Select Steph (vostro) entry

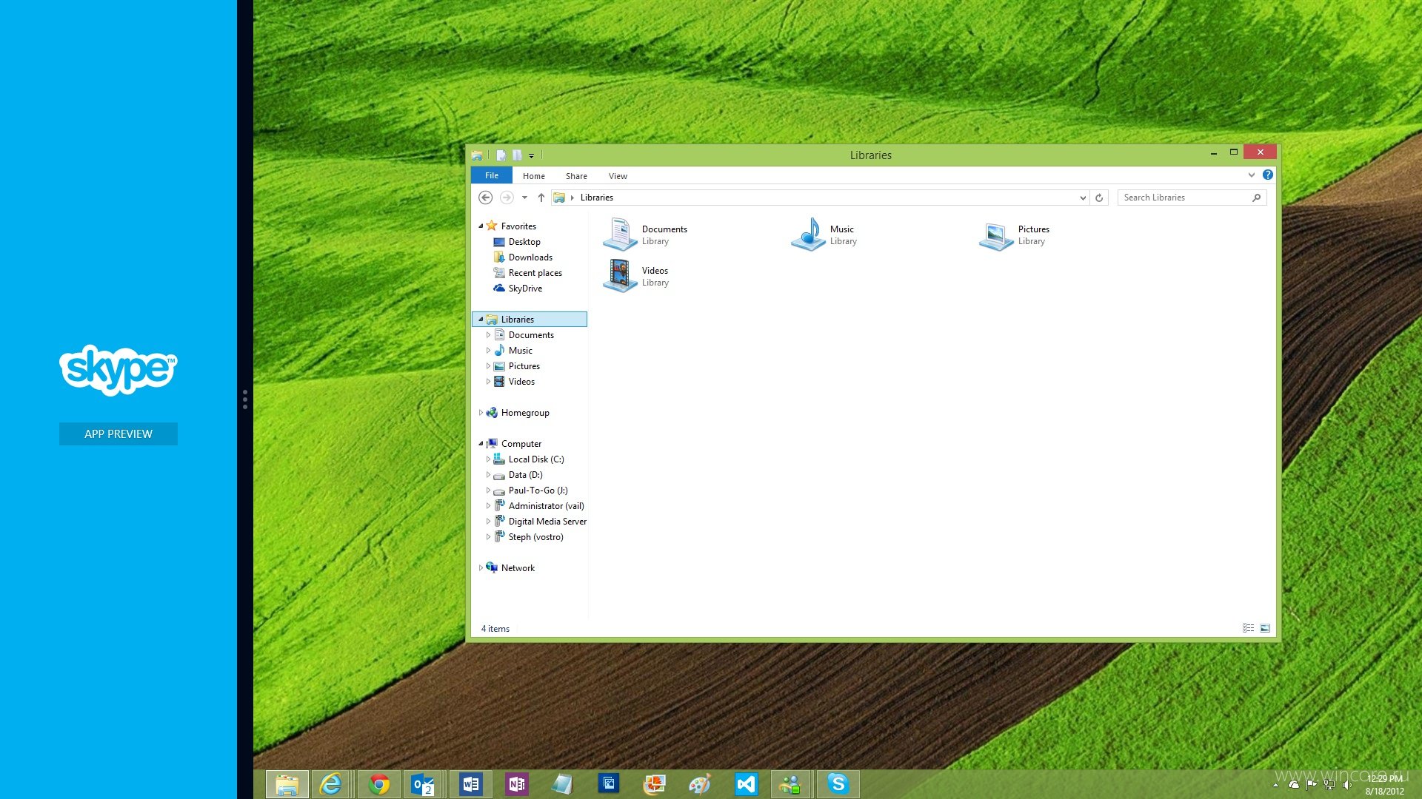click(535, 537)
